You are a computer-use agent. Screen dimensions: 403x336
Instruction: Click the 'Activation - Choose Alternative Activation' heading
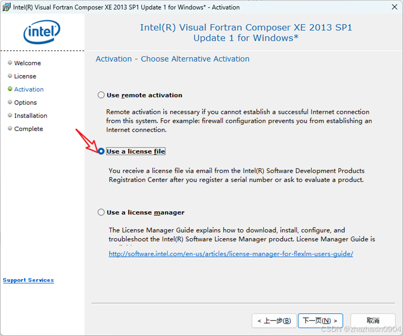172,59
